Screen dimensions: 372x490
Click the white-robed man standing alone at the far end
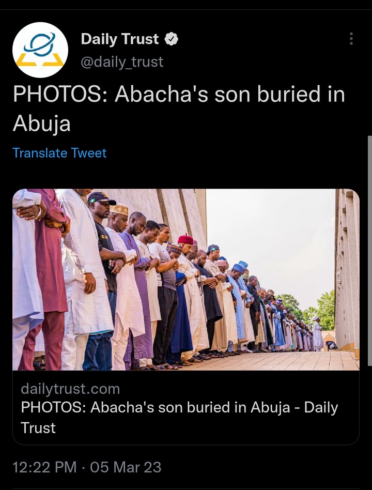(318, 333)
